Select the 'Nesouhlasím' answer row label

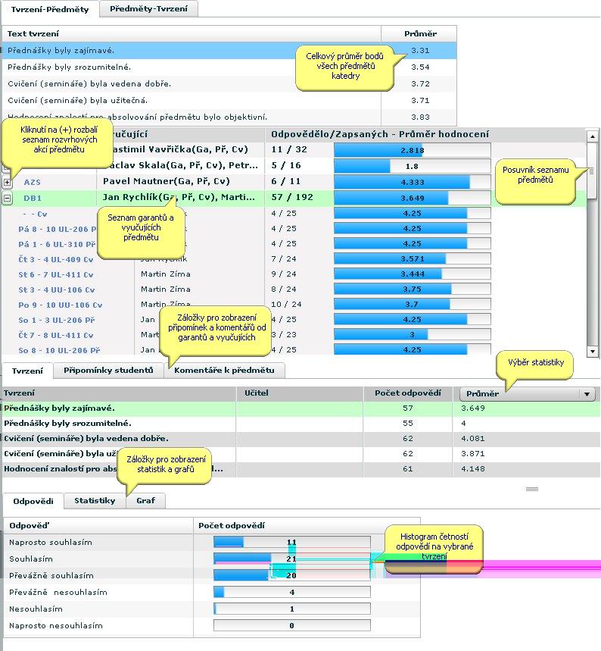(x=36, y=609)
